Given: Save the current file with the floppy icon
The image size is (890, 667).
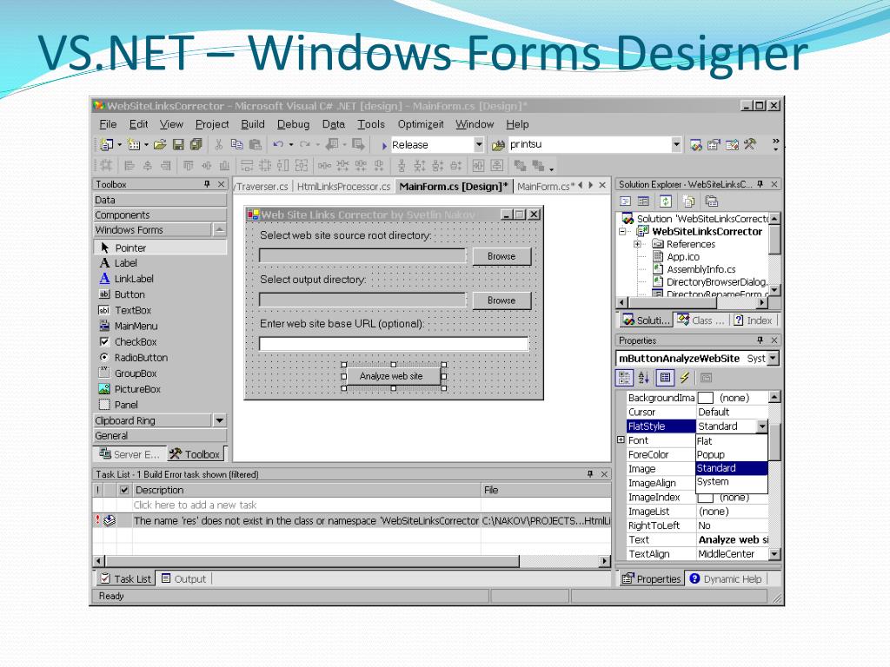Looking at the screenshot, I should coord(178,145).
